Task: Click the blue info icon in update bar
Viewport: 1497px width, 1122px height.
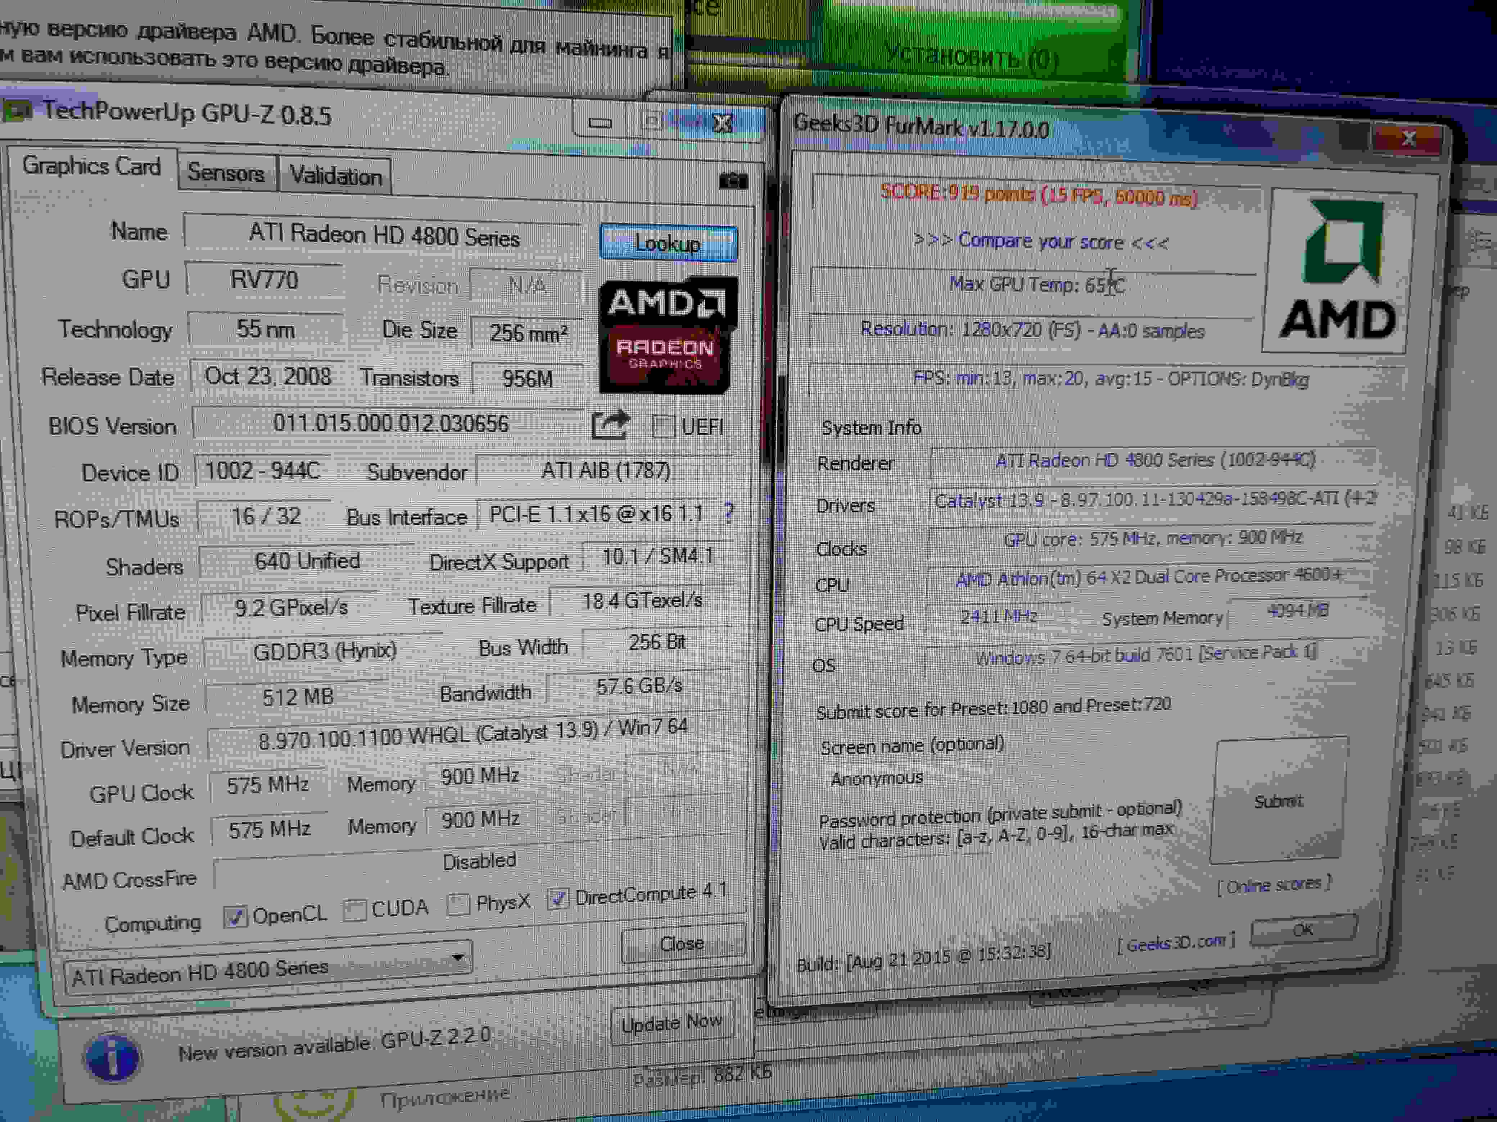Action: [x=113, y=1057]
